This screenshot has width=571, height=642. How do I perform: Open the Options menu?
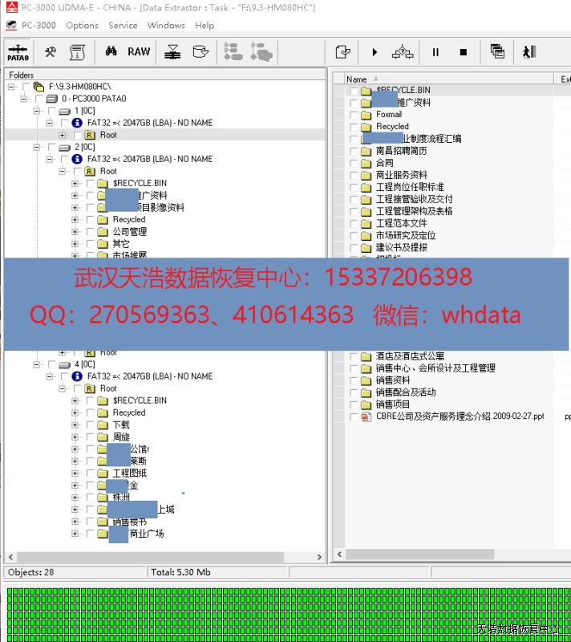[x=82, y=25]
